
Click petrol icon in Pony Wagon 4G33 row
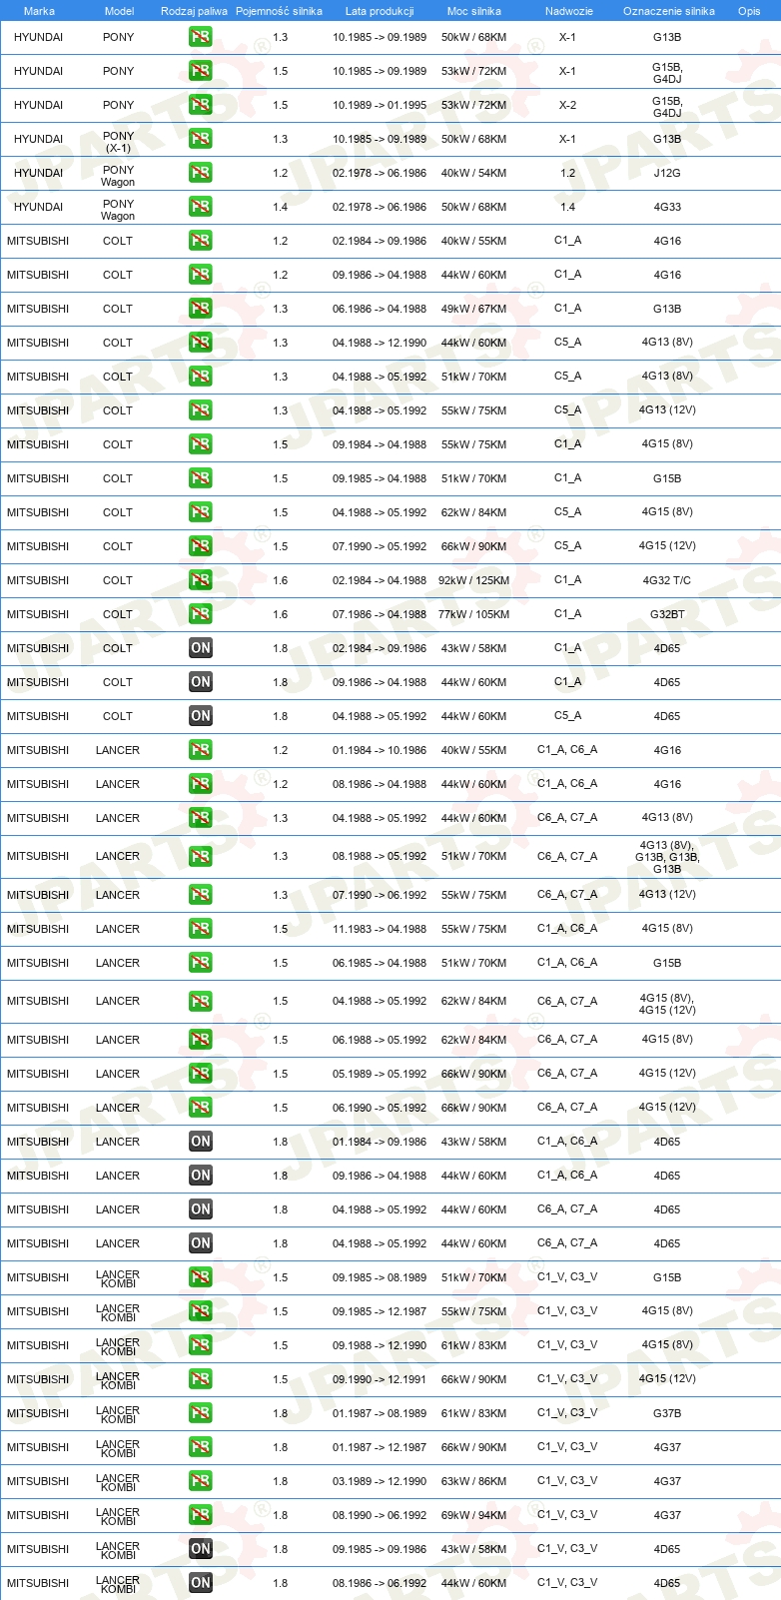pos(201,207)
